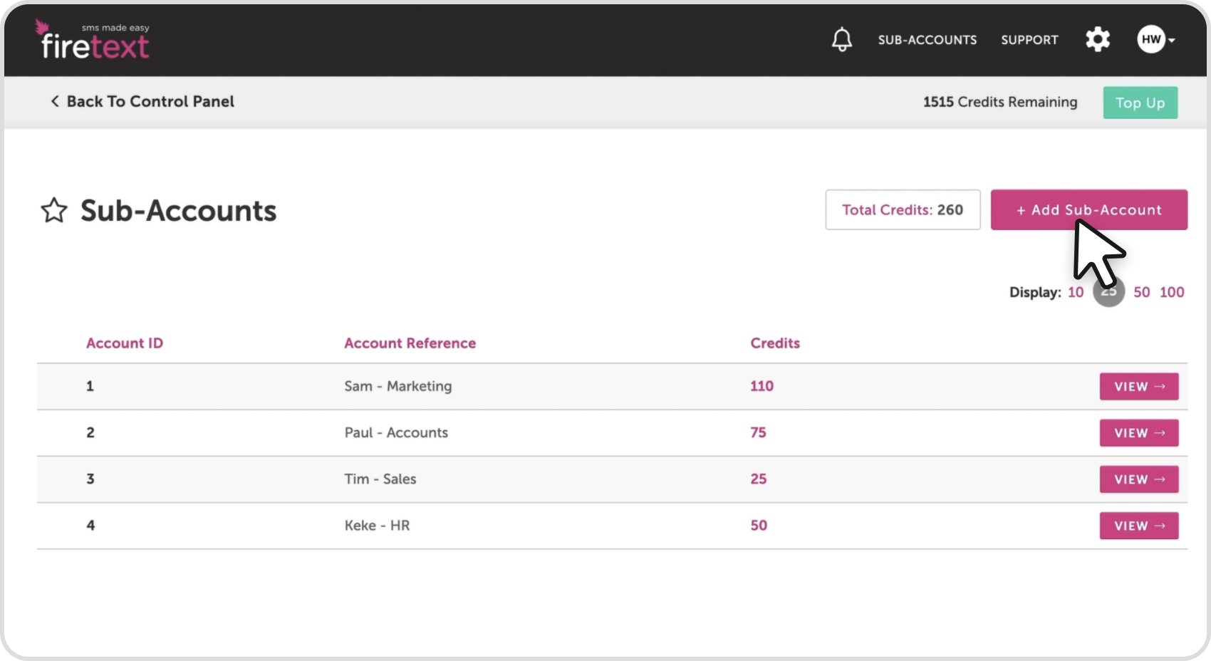Image resolution: width=1211 pixels, height=661 pixels.
Task: View the Sam - Marketing sub-account
Action: (1138, 387)
